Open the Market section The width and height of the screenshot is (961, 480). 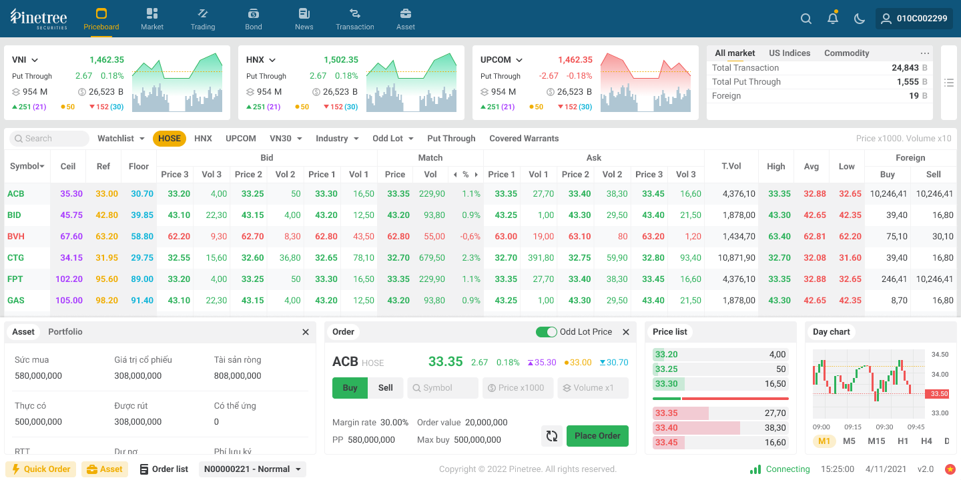point(152,19)
